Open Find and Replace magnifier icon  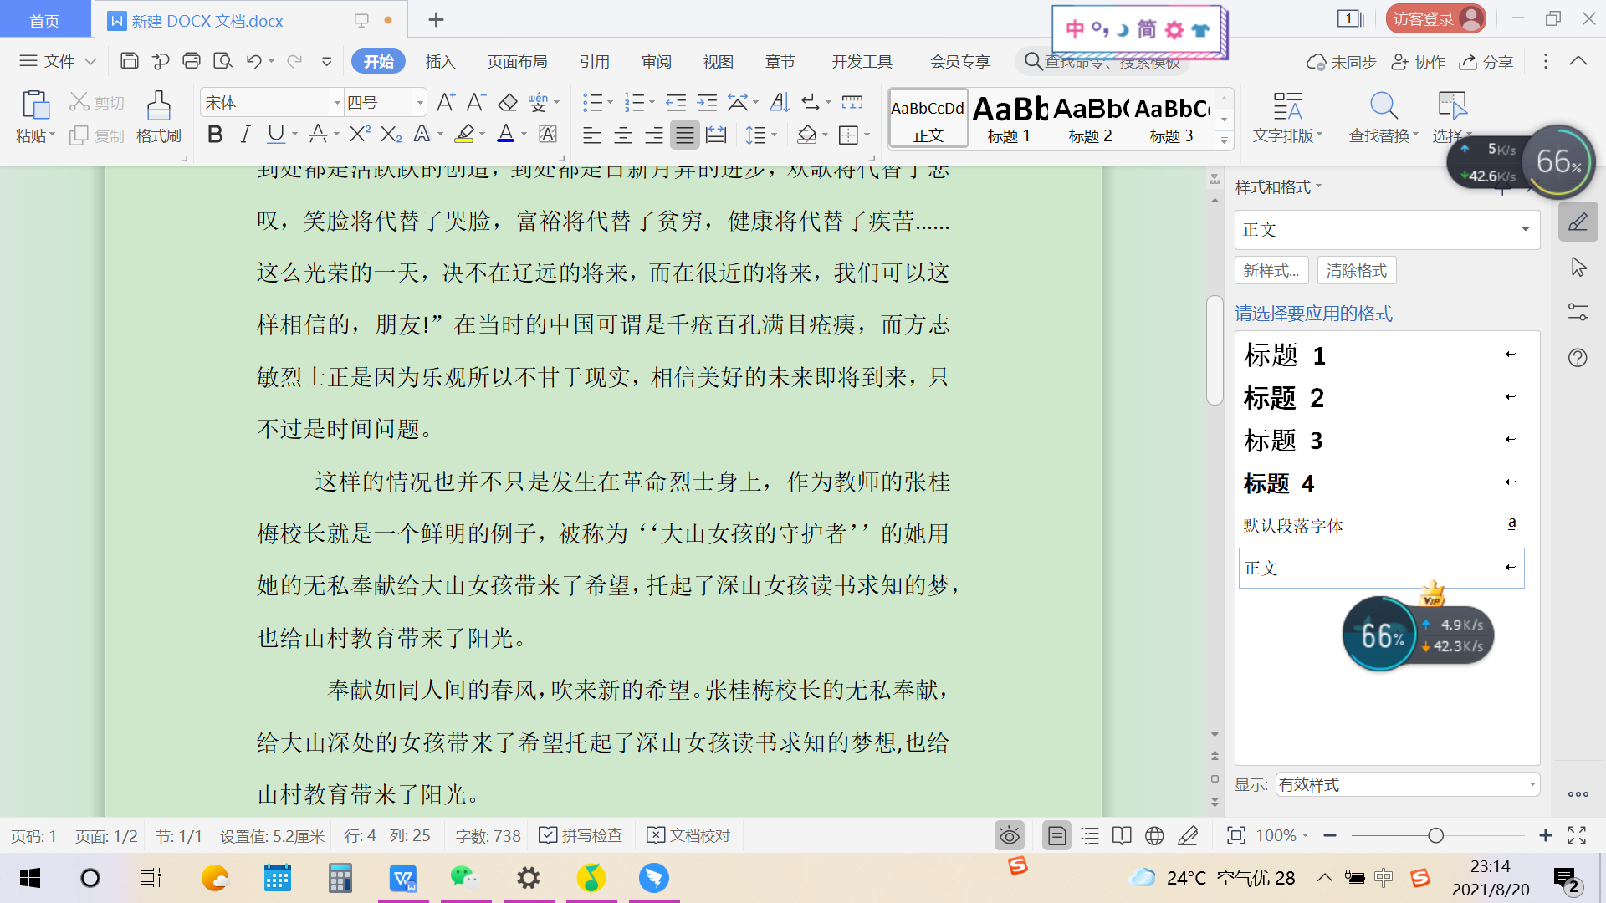click(1383, 106)
